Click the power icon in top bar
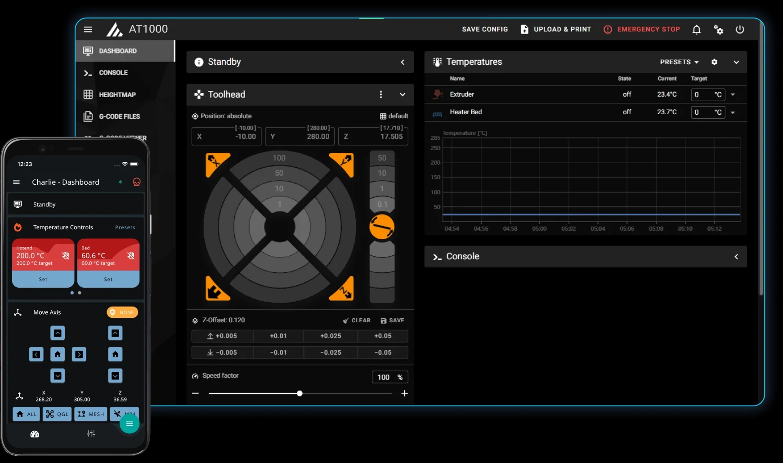The height and width of the screenshot is (463, 783). (740, 30)
